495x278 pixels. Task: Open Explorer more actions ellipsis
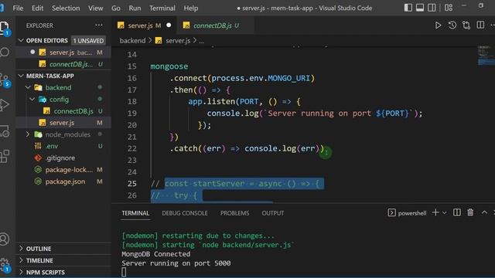pyautogui.click(x=99, y=25)
